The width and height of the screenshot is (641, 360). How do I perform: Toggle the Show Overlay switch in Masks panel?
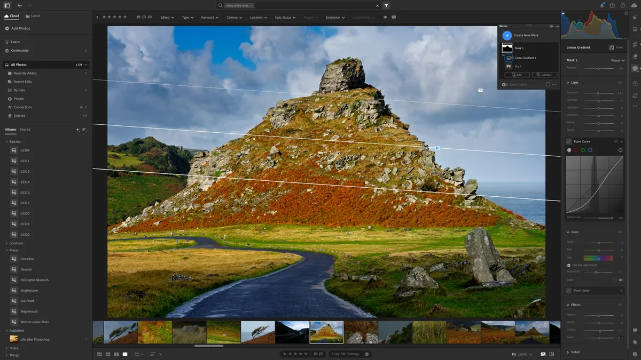coord(504,84)
